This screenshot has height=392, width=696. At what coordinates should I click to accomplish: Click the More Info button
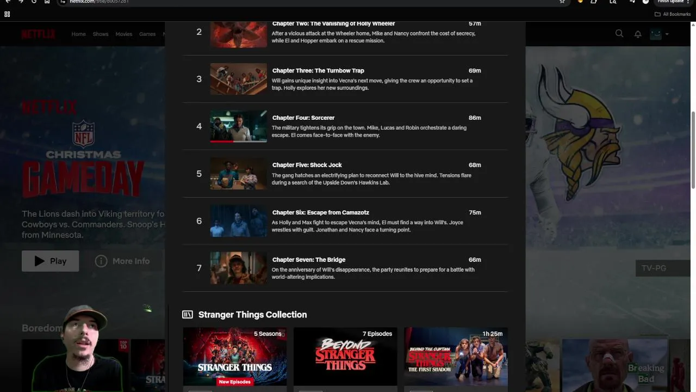pyautogui.click(x=122, y=261)
